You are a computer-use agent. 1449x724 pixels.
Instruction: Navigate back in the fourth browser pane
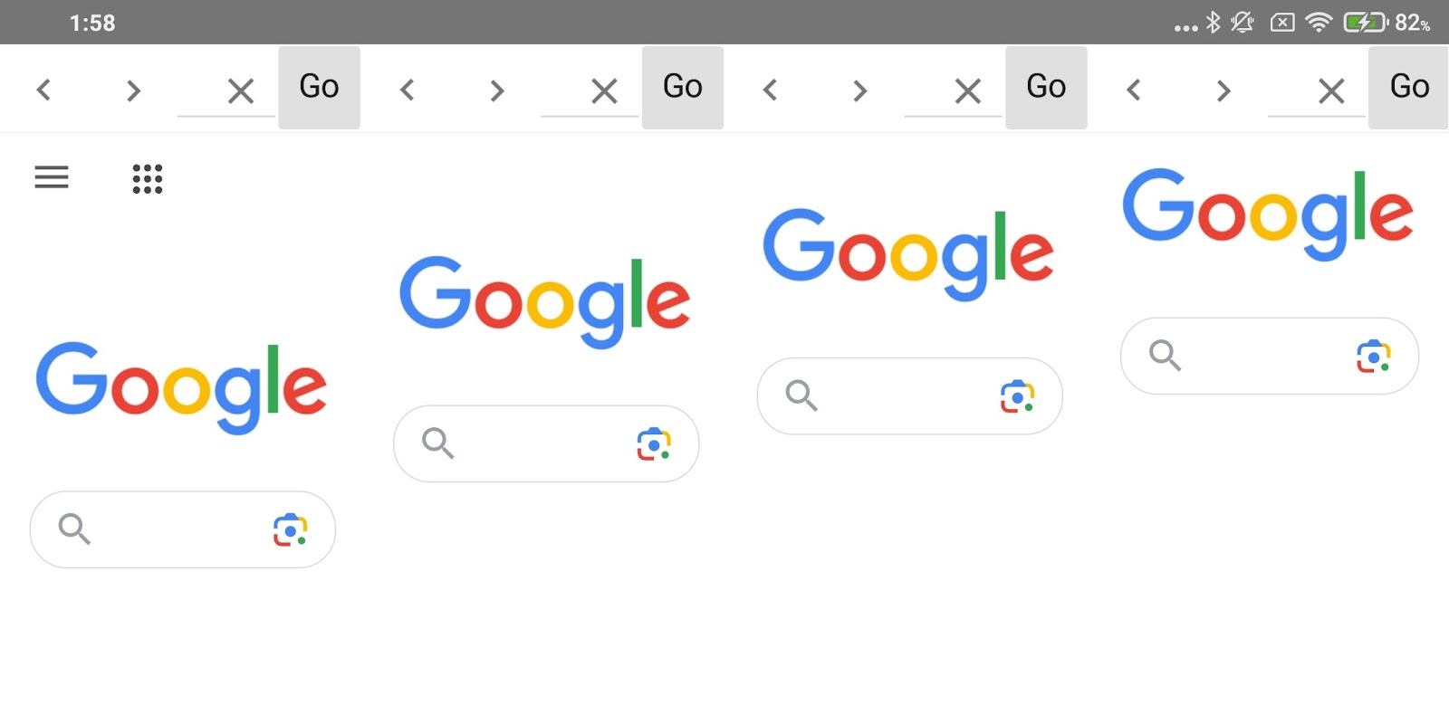(x=1133, y=90)
